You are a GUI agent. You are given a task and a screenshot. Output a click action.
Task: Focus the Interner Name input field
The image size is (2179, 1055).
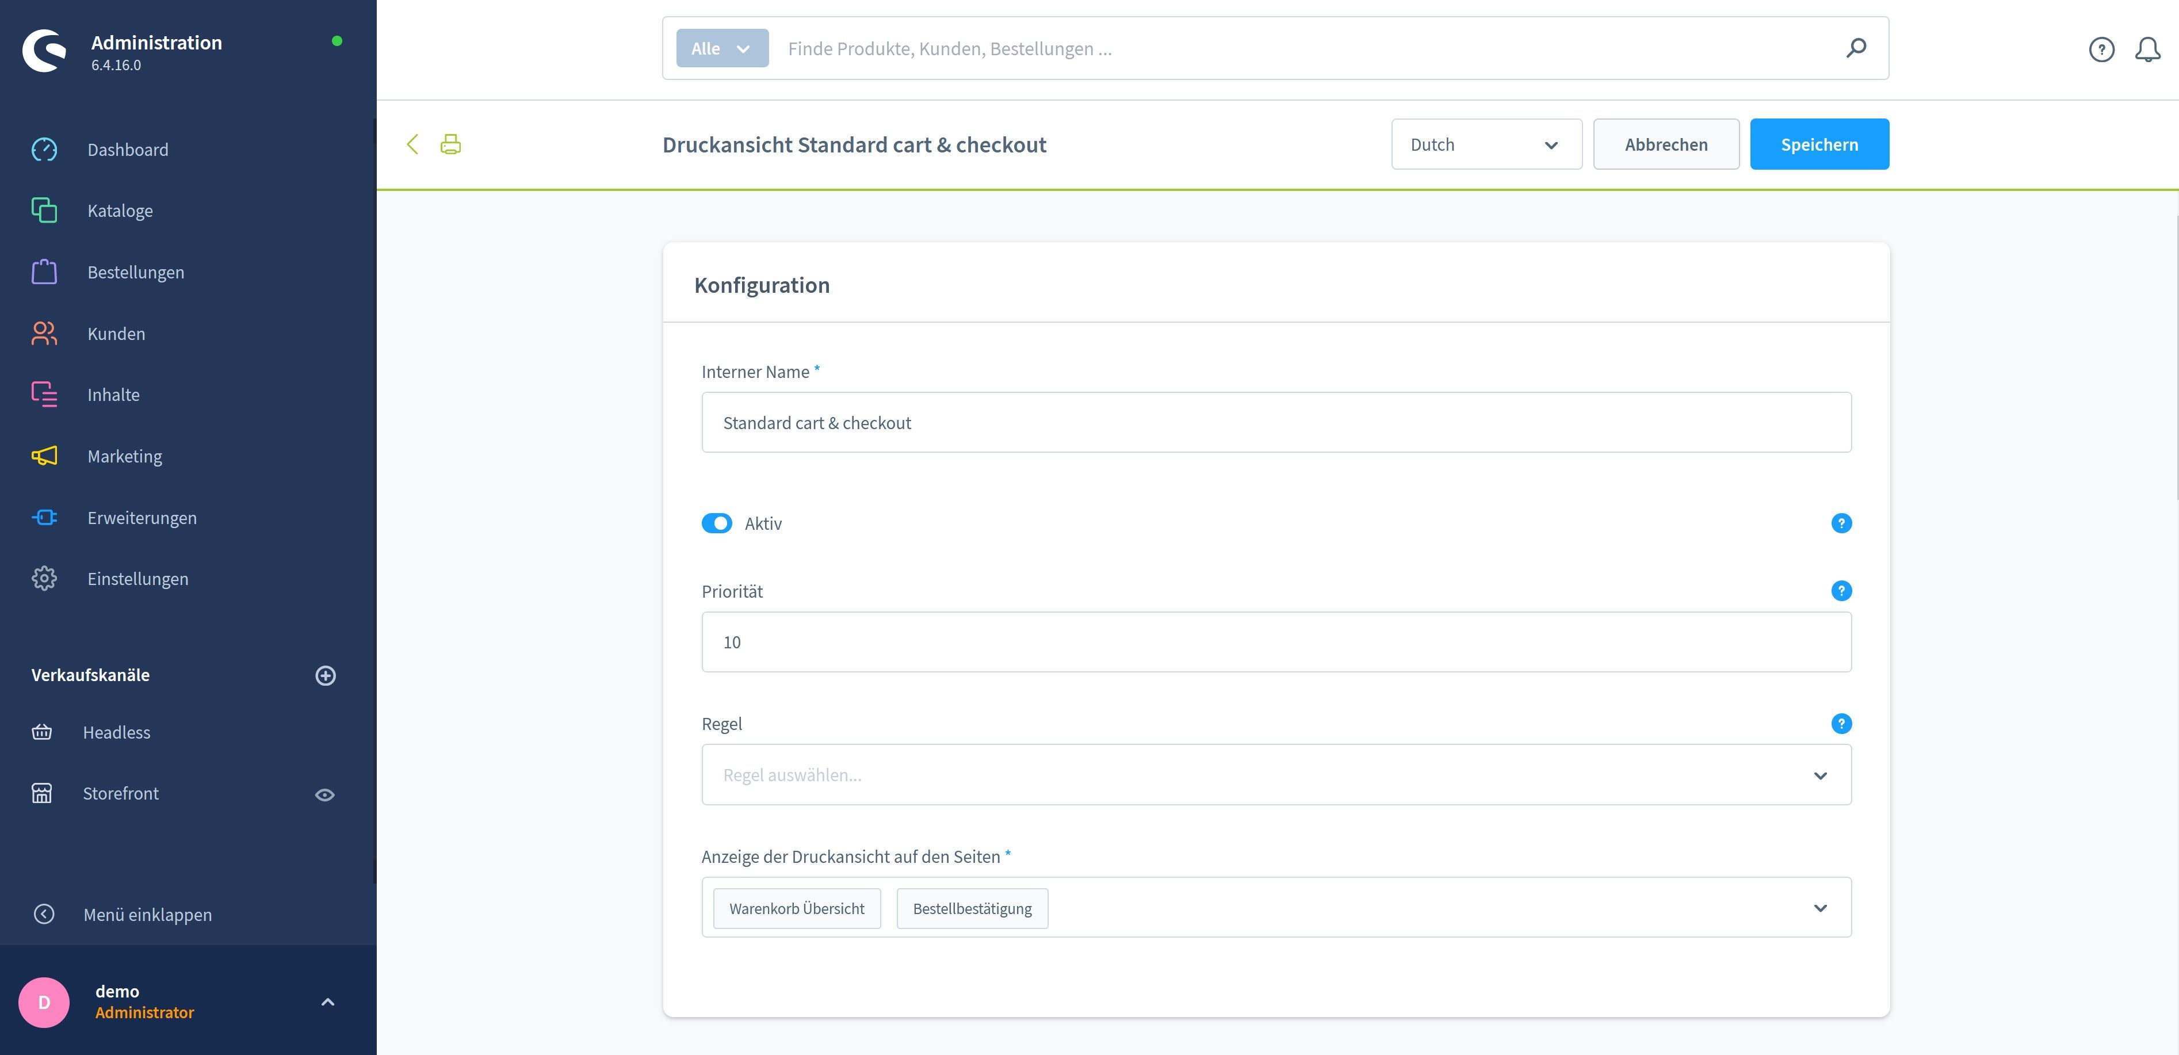coord(1276,422)
